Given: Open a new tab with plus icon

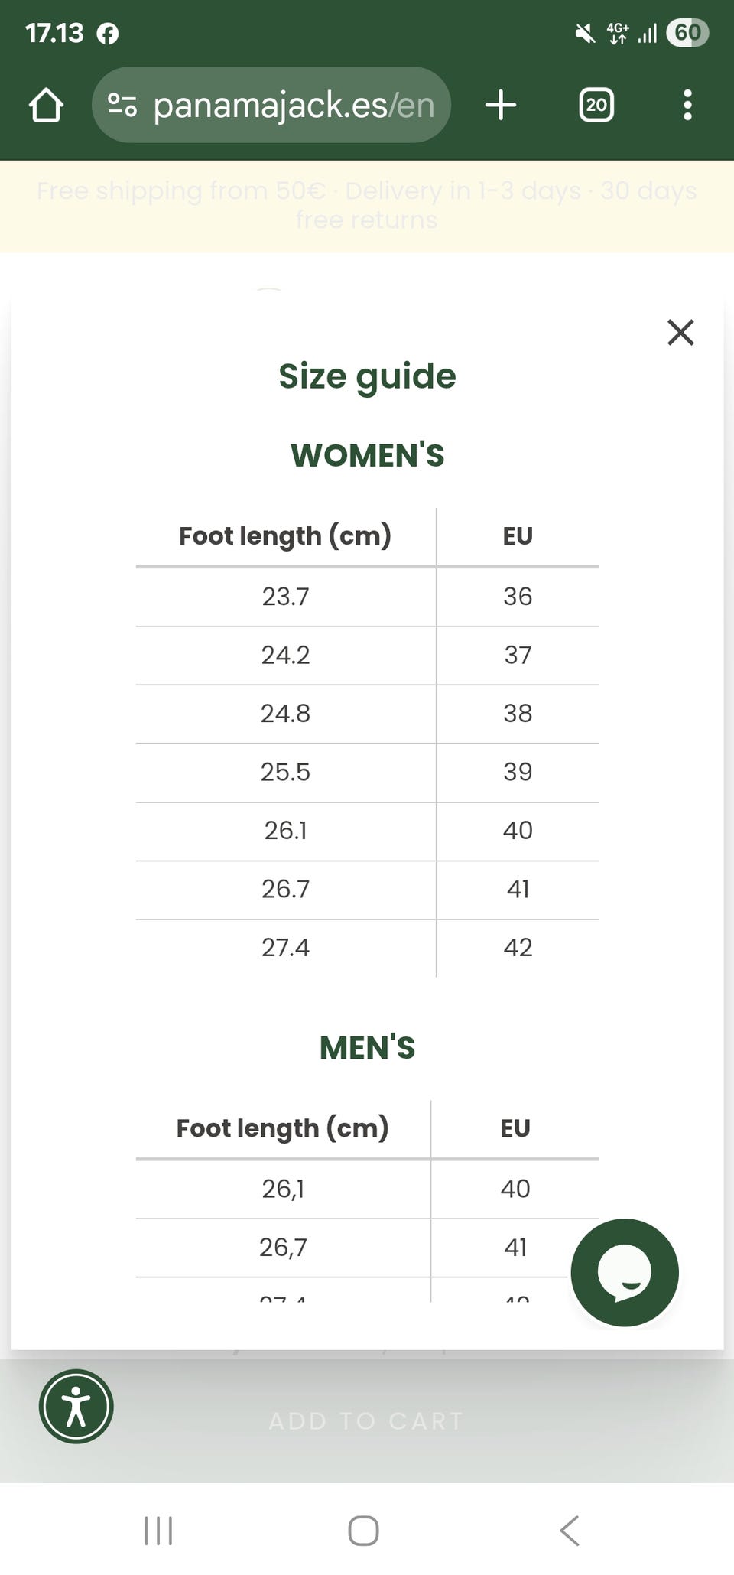Looking at the screenshot, I should tap(501, 105).
